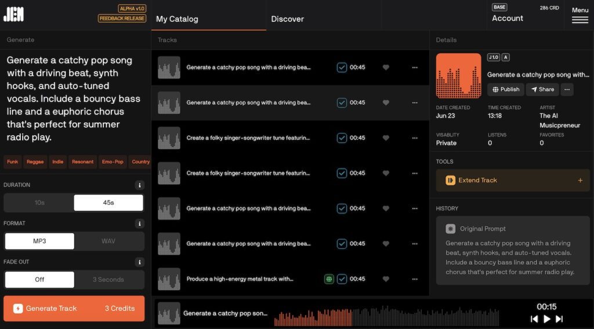Click the JEN logo in the header

(13, 14)
